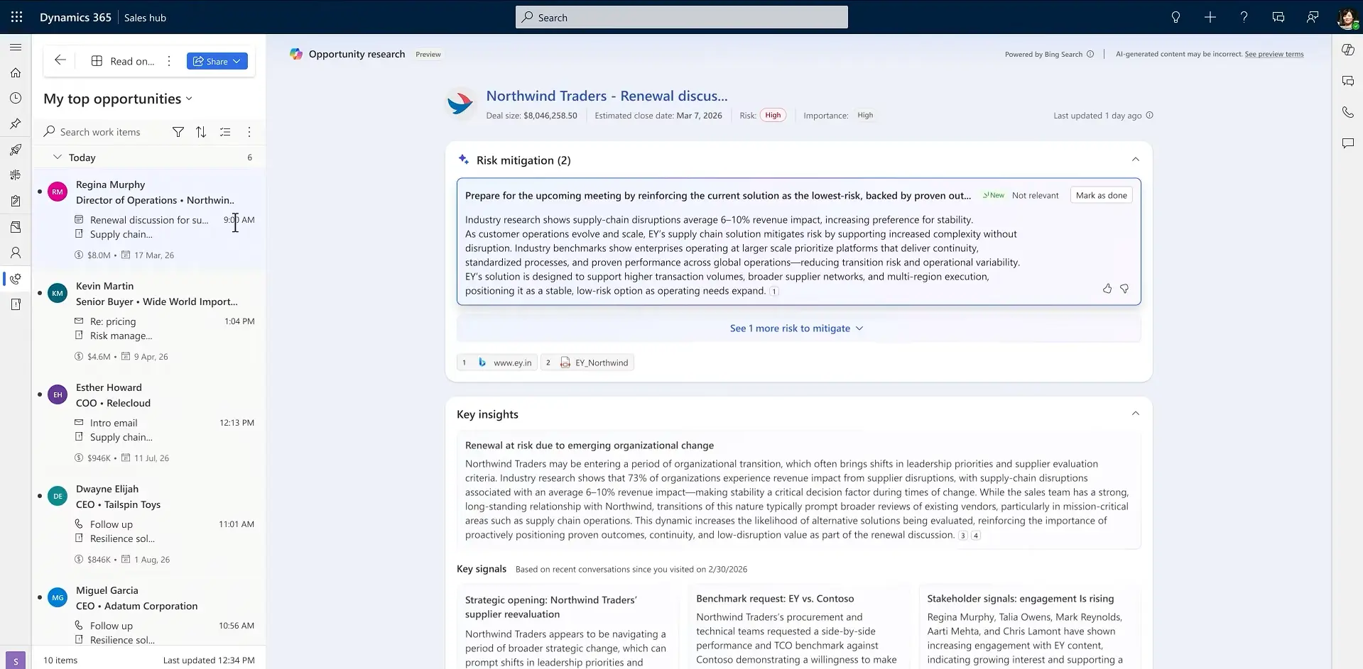Open the Share dropdown button

(x=217, y=61)
